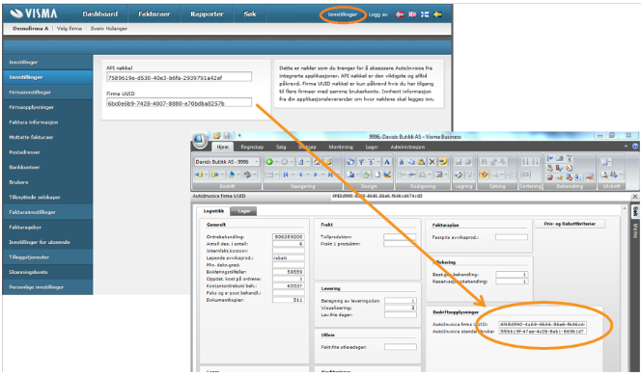The height and width of the screenshot is (377, 642).
Task: Switch language with the Swedish flag icon
Action: point(437,14)
